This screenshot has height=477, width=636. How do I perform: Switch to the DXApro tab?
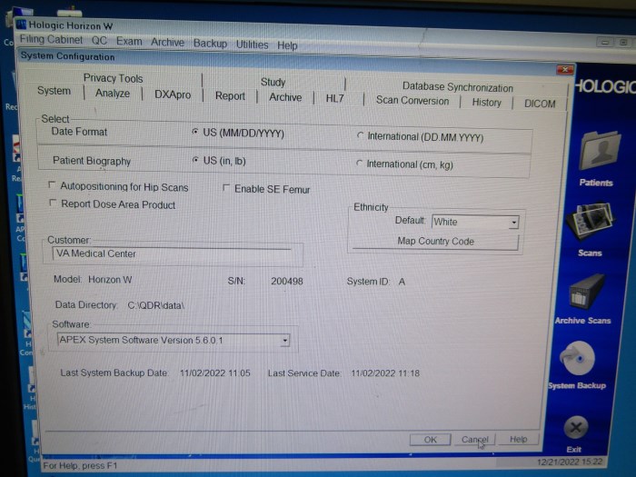coord(173,94)
